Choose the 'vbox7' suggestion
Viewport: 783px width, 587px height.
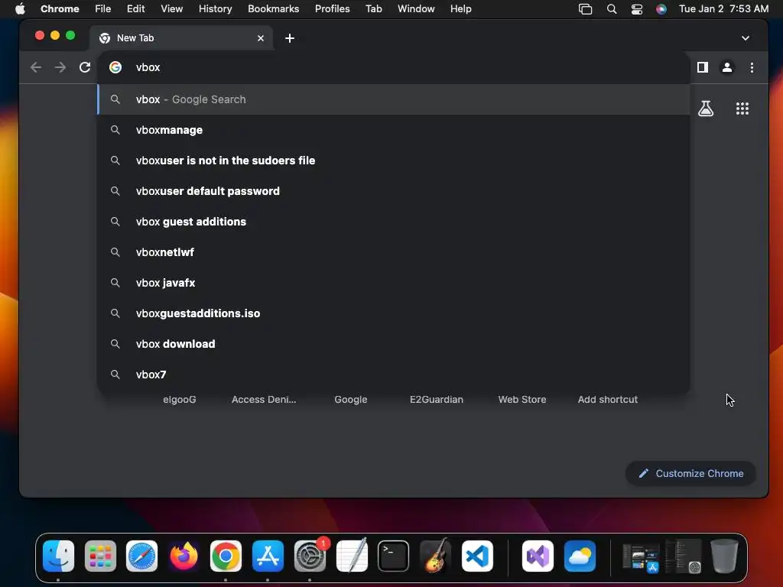394,375
